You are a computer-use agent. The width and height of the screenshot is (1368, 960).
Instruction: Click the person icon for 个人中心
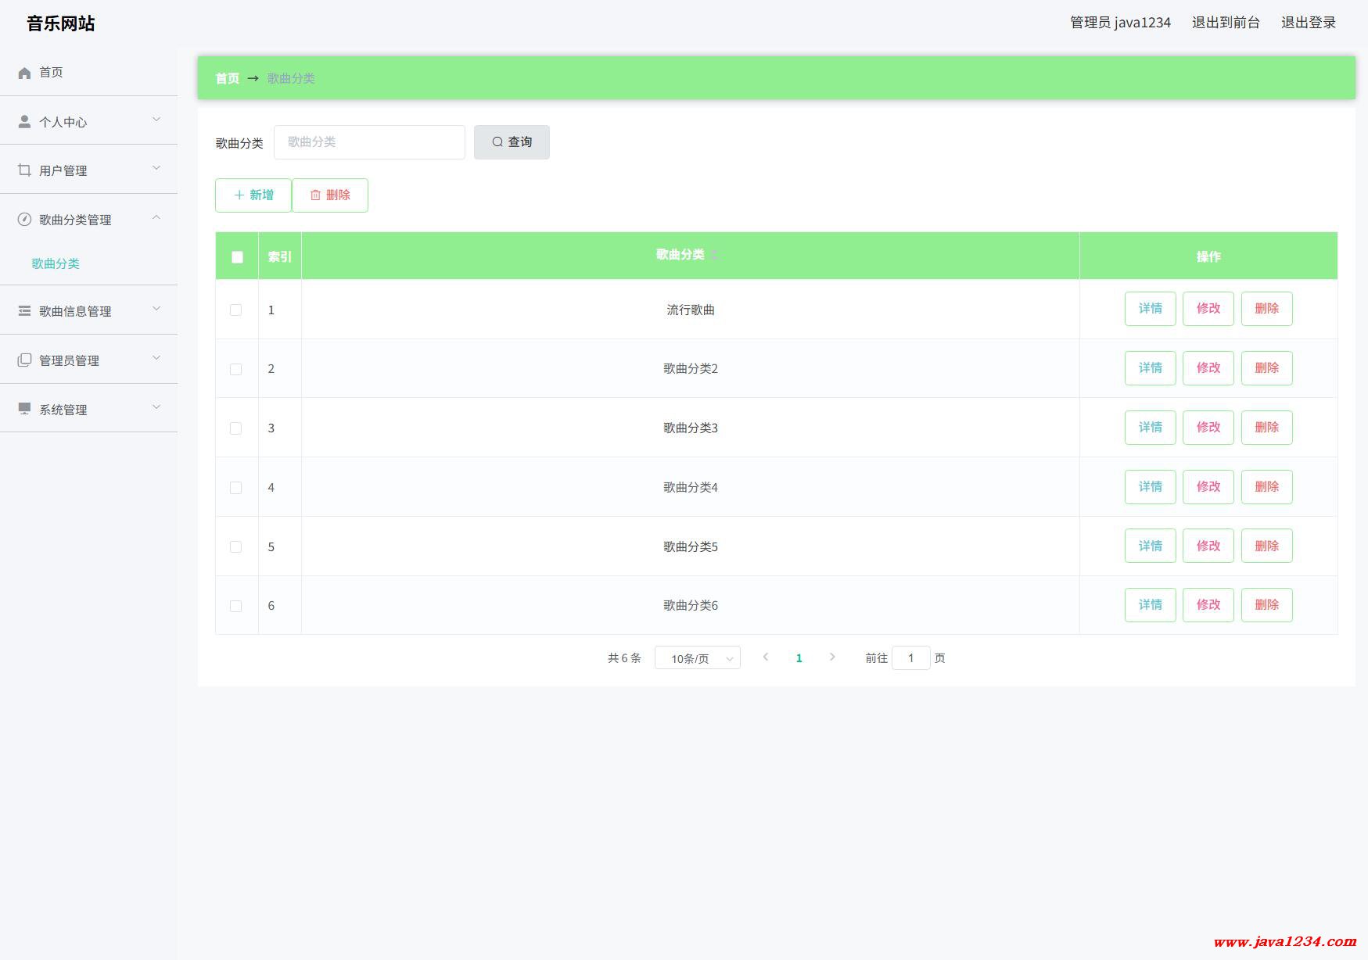[x=24, y=122]
